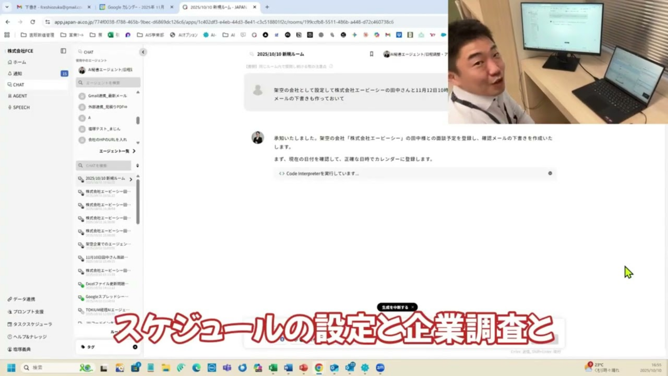This screenshot has width=668, height=376.
Task: Open the AGENT sidebar menu item
Action: (x=20, y=96)
